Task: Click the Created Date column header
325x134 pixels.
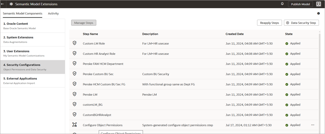Action: point(235,34)
